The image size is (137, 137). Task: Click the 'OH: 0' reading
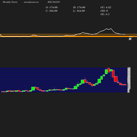pos(104,11)
